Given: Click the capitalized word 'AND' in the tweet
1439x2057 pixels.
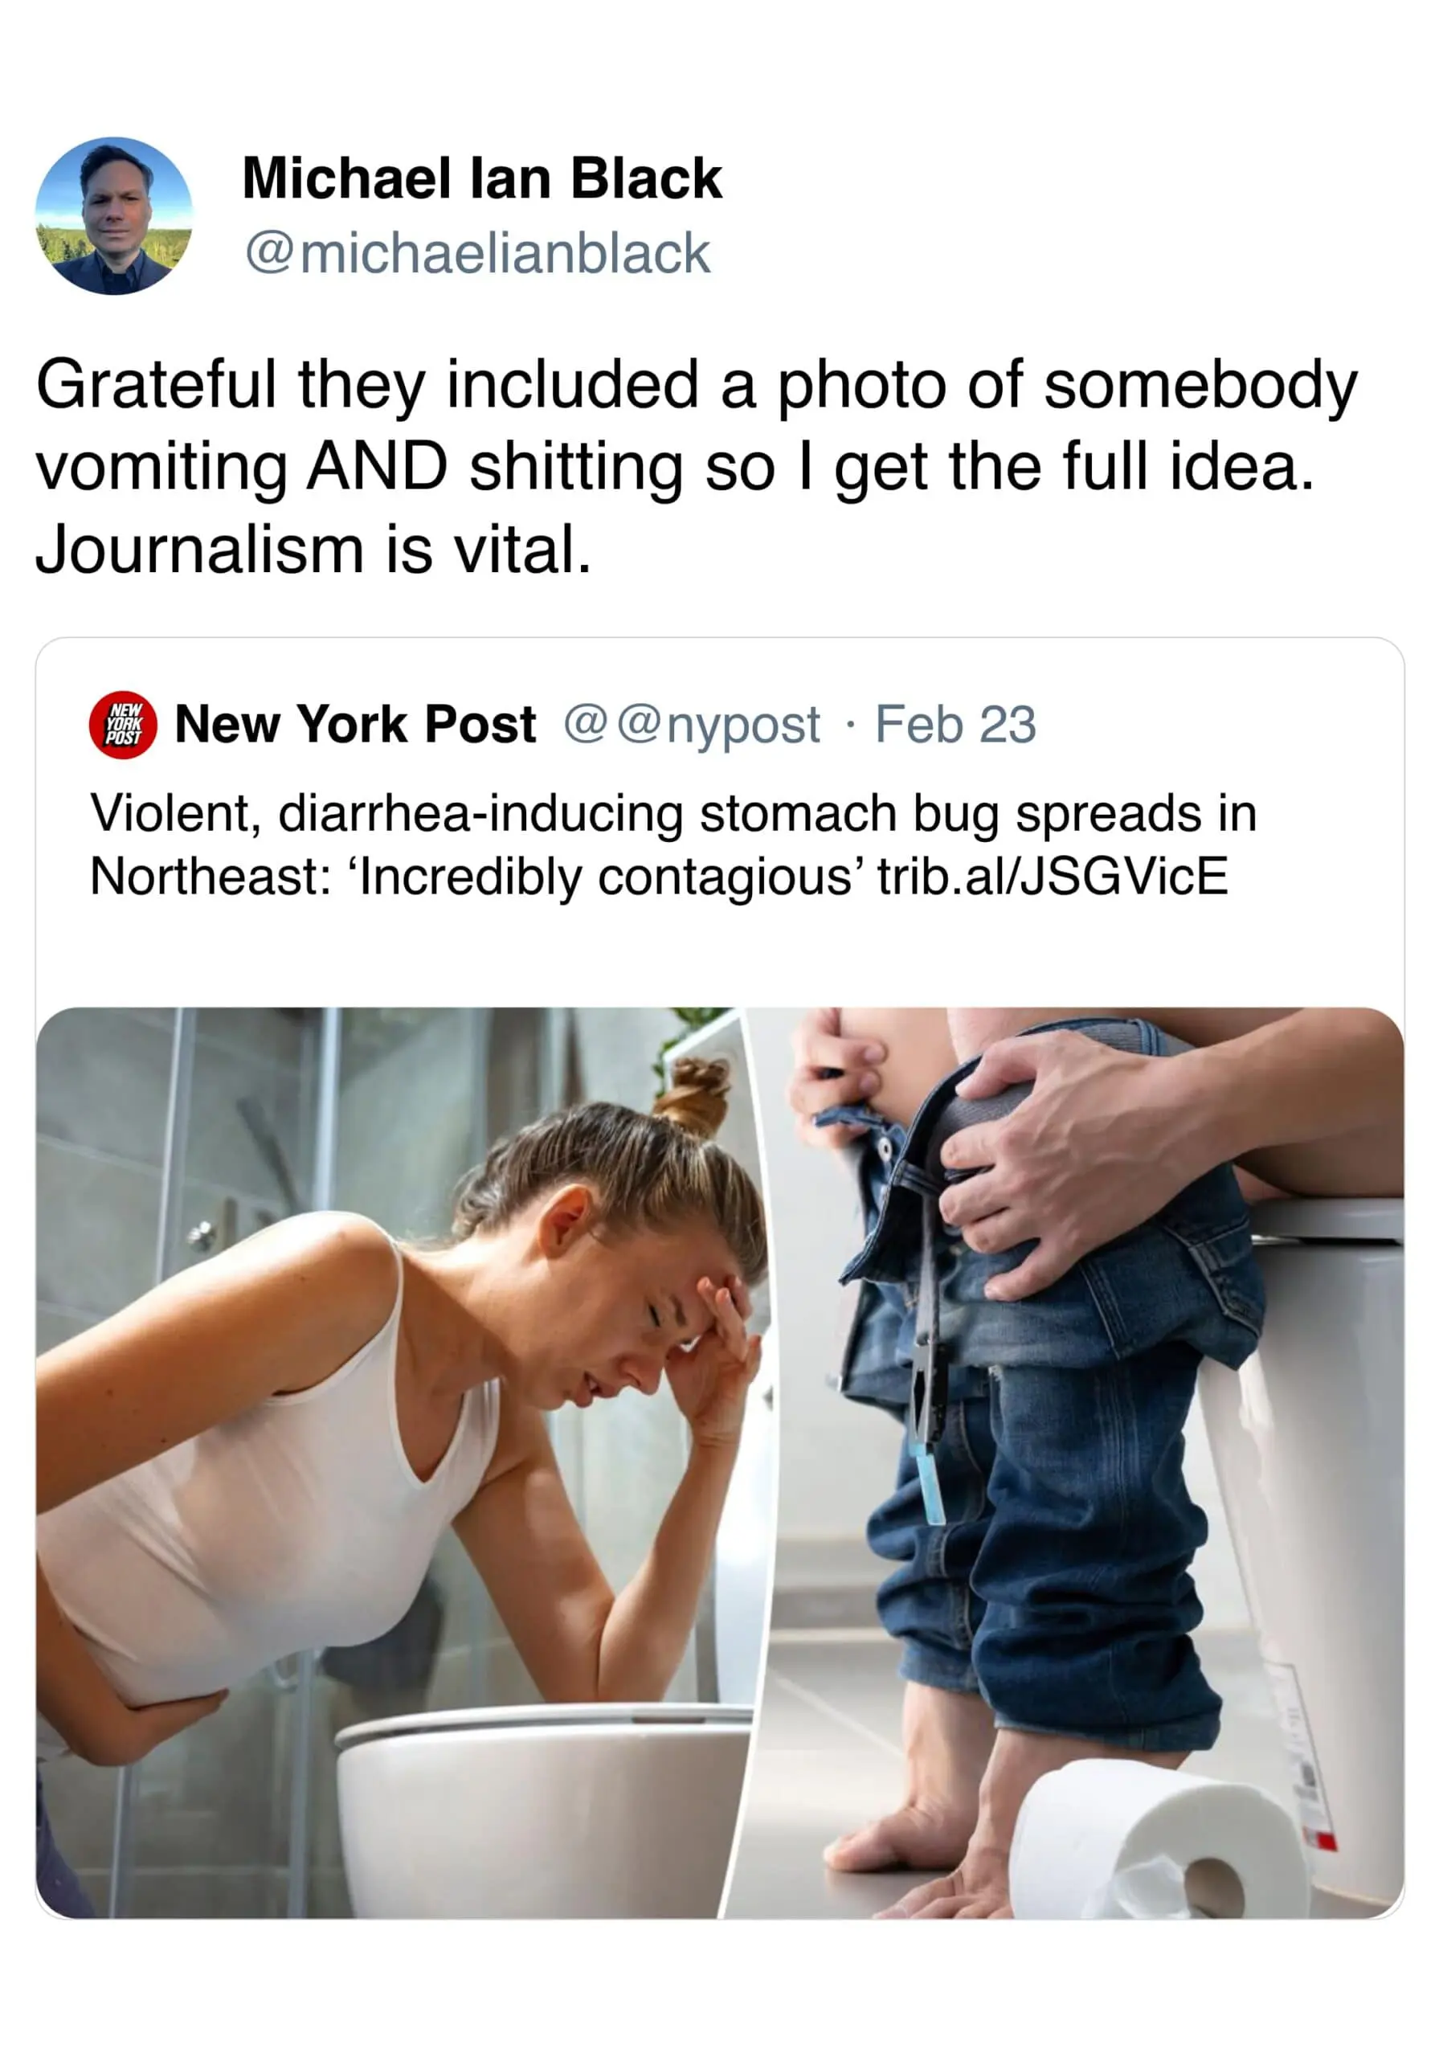Looking at the screenshot, I should 376,467.
